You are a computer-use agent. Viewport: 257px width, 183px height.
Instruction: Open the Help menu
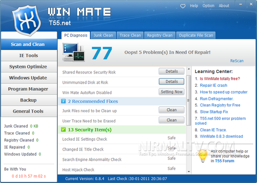(194, 6)
